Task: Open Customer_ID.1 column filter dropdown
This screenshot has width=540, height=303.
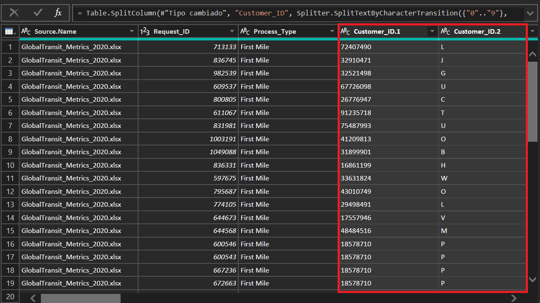Action: tap(432, 32)
